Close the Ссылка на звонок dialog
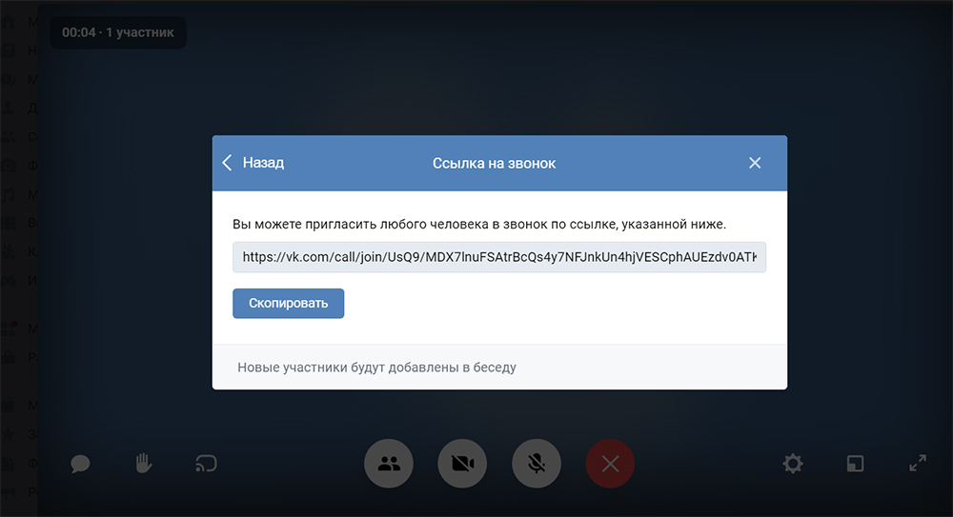This screenshot has width=953, height=517. [x=755, y=163]
